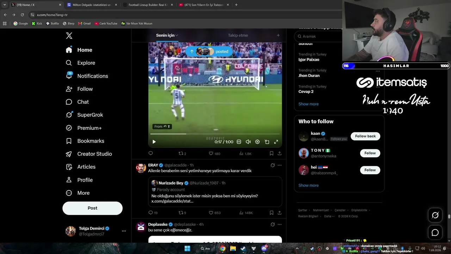Viewport: 451px width, 254px height.
Task: Go to Home in the sidebar
Action: point(79,50)
